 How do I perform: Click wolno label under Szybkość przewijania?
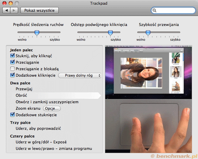141,40
